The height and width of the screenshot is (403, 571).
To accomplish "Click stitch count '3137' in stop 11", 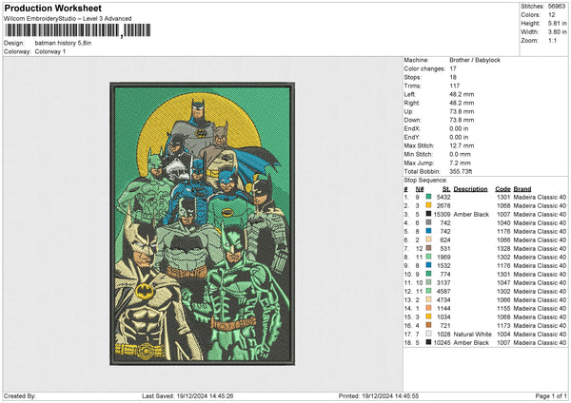I will [443, 282].
